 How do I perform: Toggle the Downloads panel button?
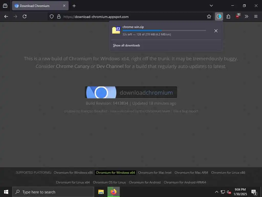(219, 16)
